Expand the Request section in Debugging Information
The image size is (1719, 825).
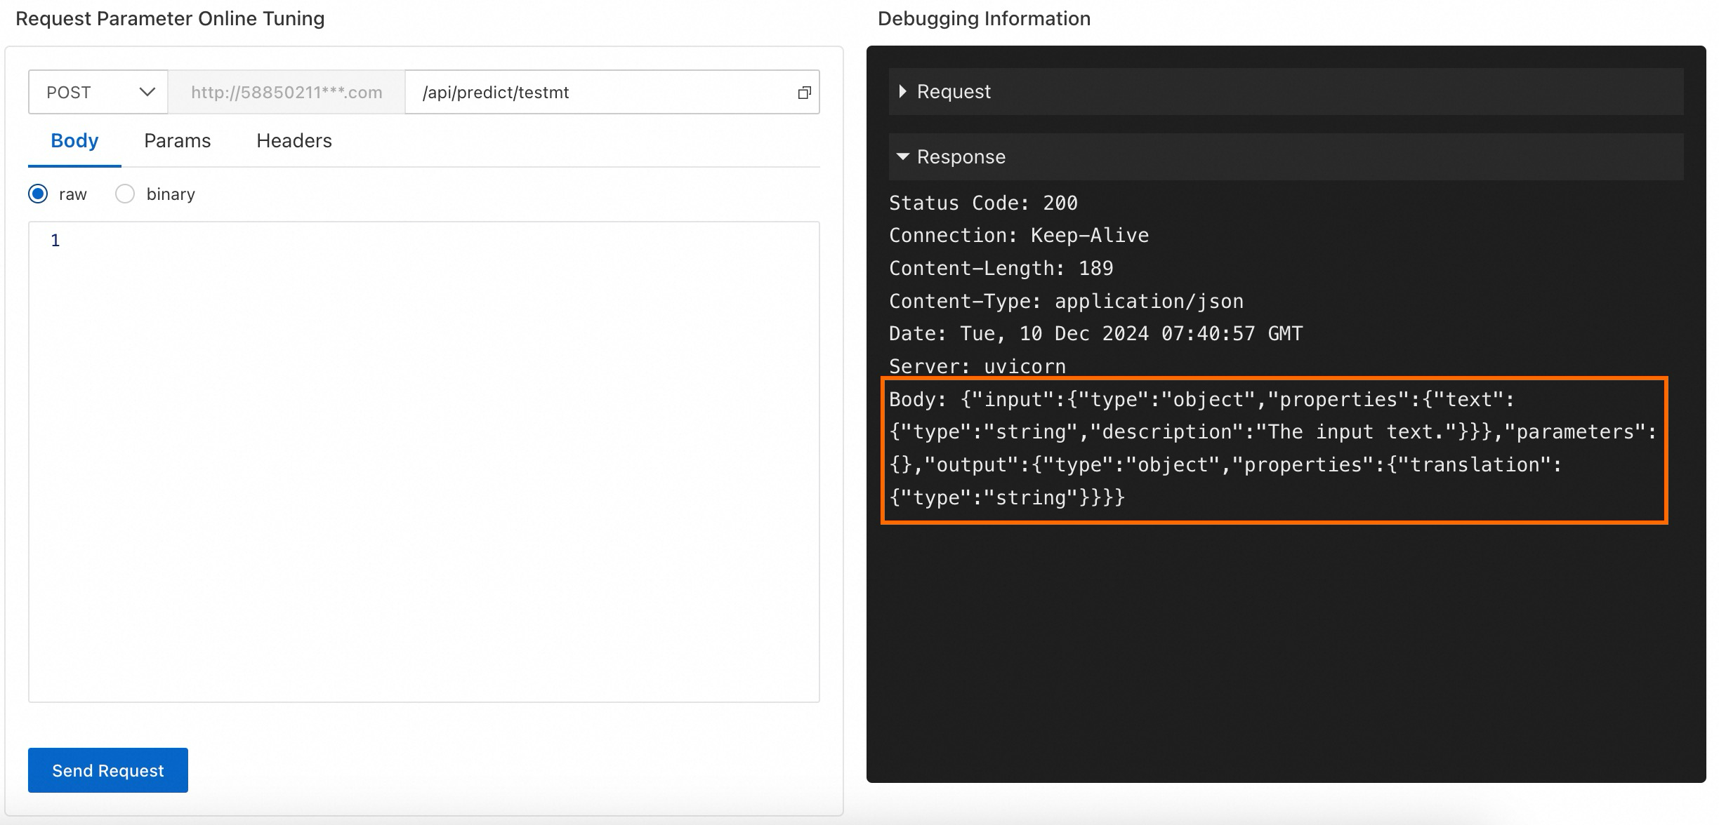tap(953, 91)
